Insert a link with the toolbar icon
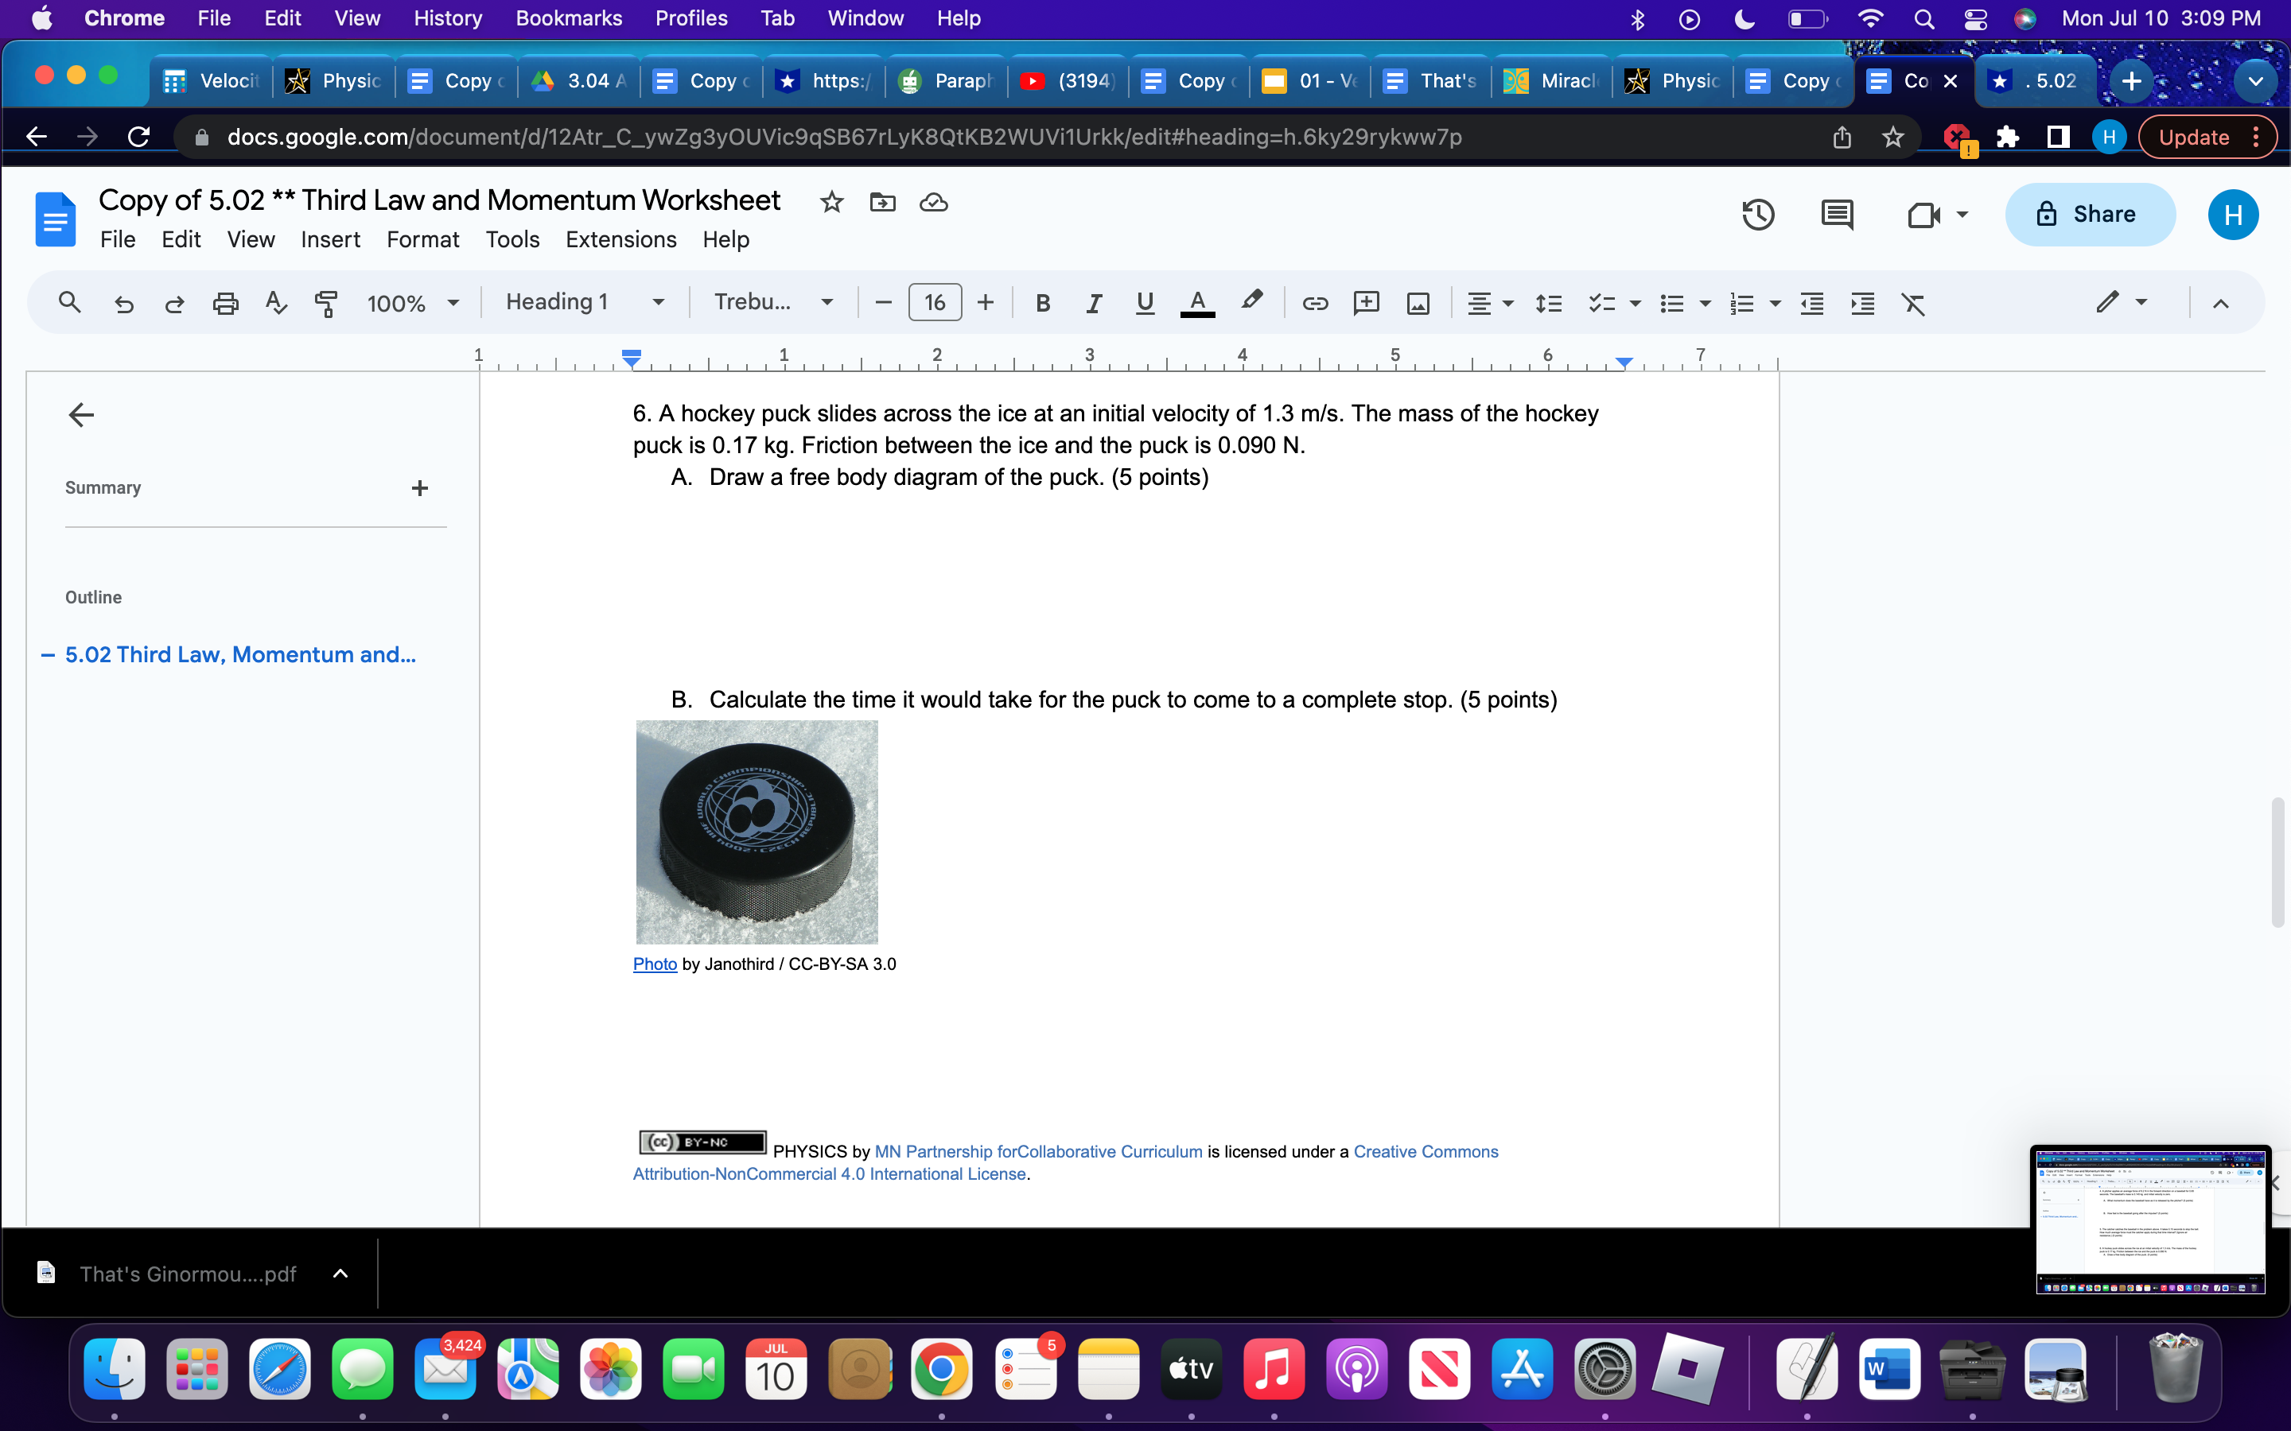 point(1315,303)
